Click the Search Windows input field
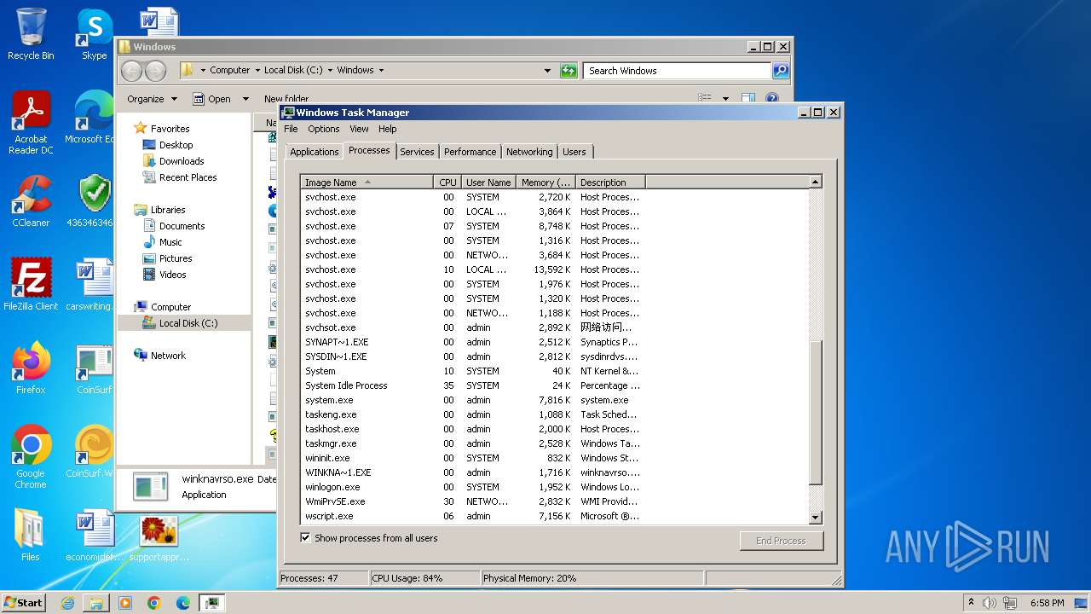This screenshot has height=614, width=1091. click(x=678, y=71)
